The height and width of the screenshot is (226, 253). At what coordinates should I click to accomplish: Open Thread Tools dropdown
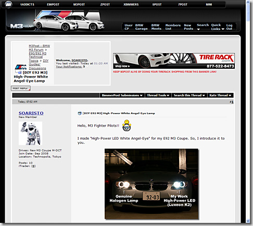point(158,95)
